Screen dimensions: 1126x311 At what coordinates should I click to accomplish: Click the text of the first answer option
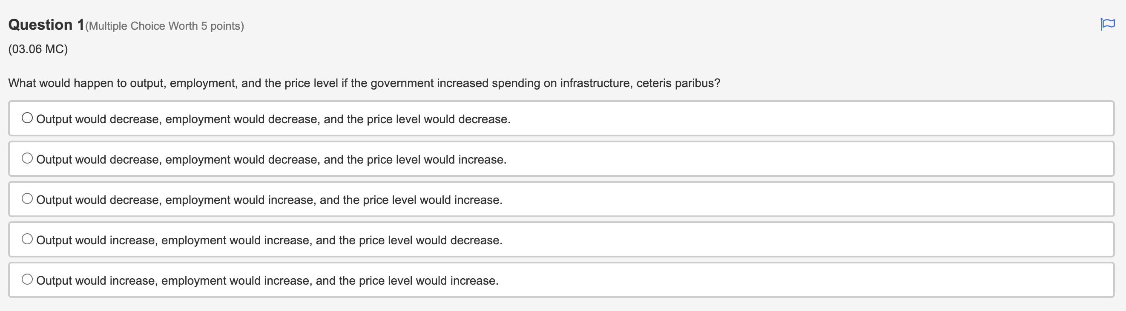click(273, 119)
